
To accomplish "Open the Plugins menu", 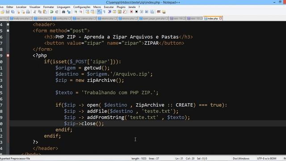I will [x=121, y=7].
